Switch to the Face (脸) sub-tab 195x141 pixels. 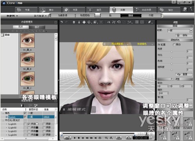coord(110,16)
